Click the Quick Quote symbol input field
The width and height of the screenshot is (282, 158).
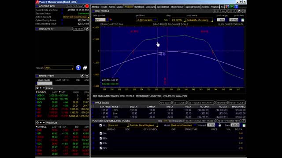45,83
